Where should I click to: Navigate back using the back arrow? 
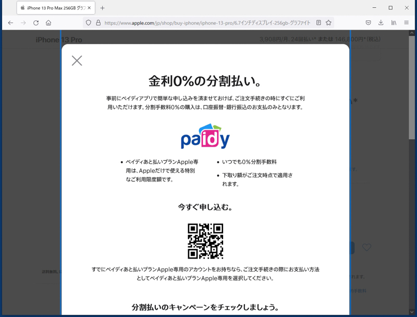coord(10,23)
